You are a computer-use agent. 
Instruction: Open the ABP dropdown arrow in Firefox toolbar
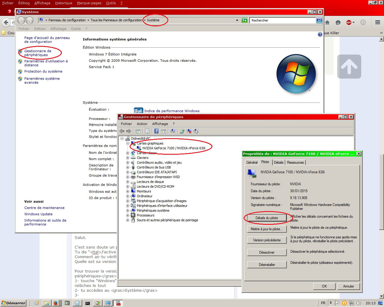353,22
